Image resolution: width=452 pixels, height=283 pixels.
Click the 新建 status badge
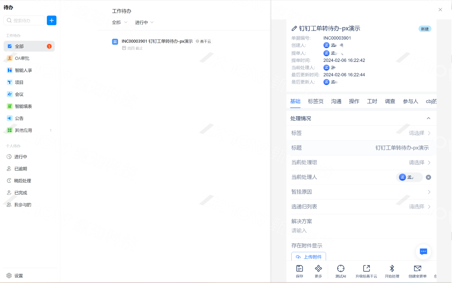click(x=425, y=29)
